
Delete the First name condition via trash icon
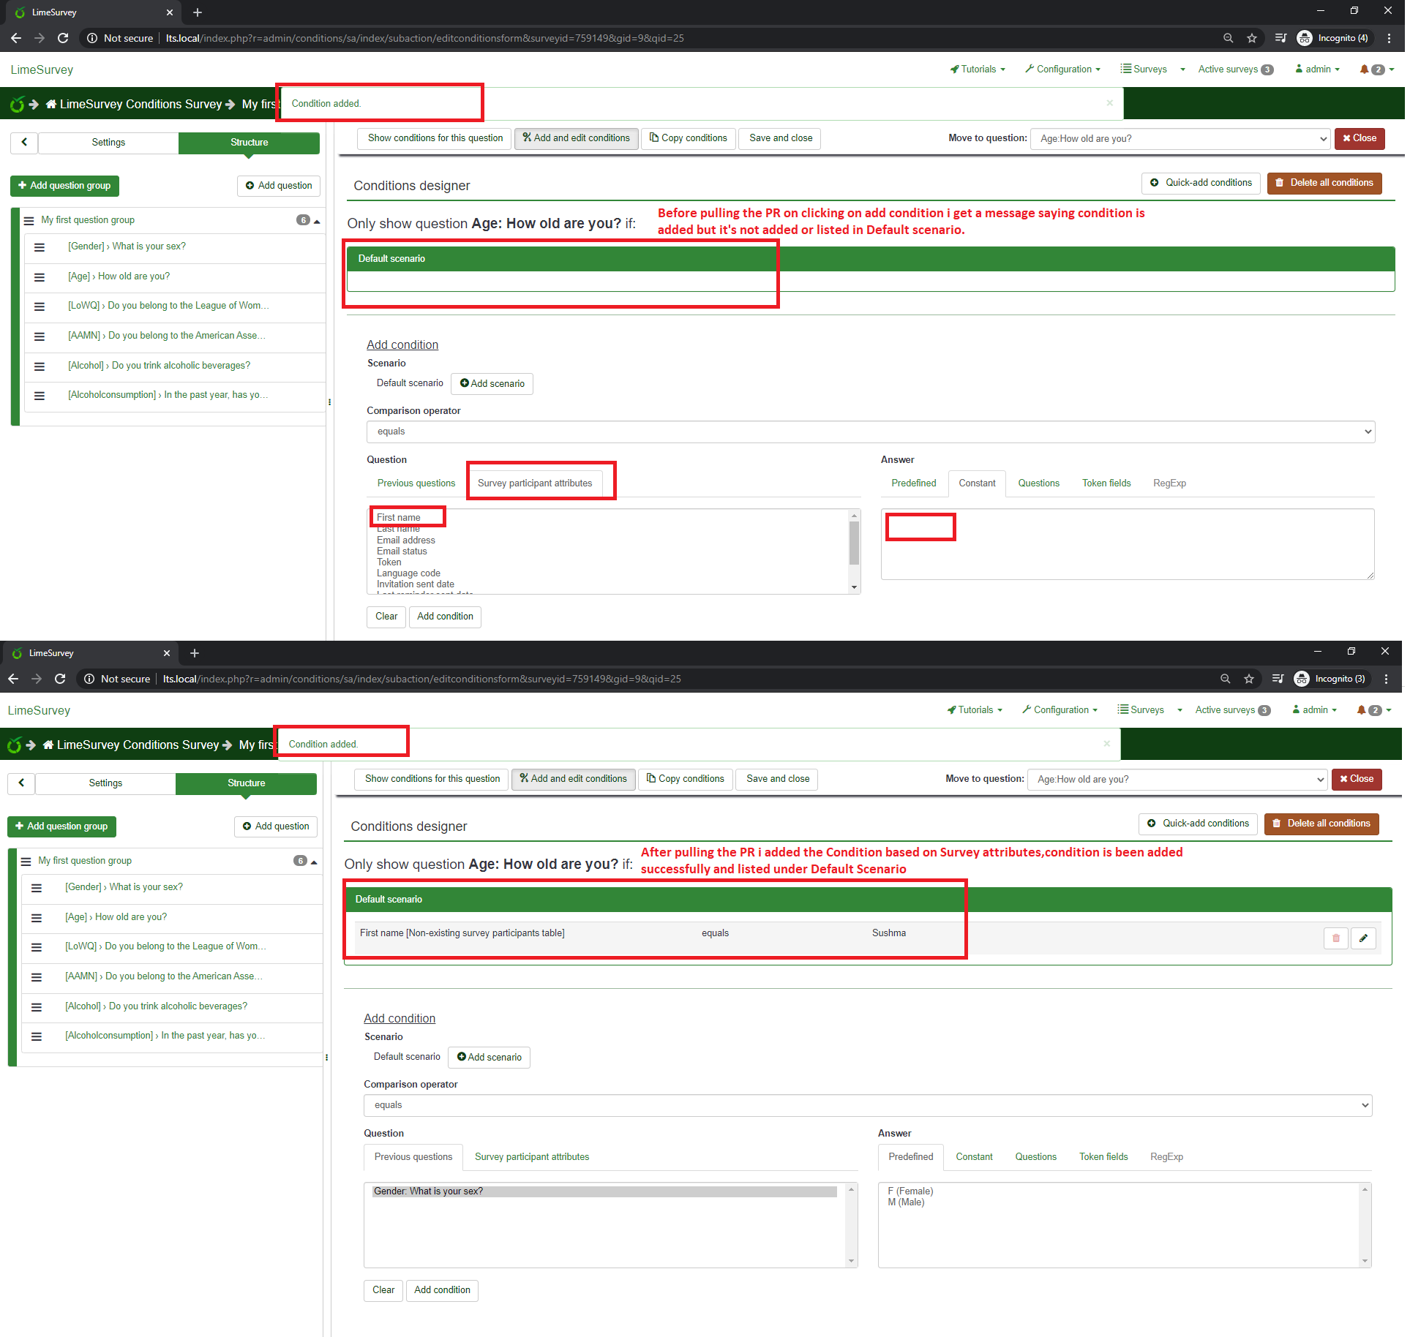coord(1335,938)
